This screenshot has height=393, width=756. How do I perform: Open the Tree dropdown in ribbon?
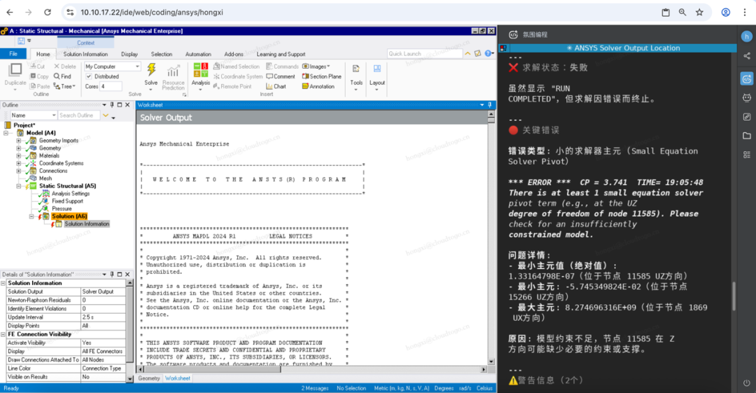point(64,86)
